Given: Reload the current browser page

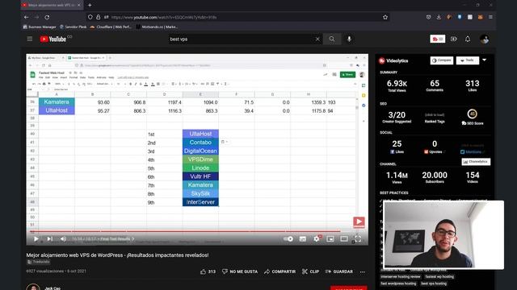Looking at the screenshot, I should (x=47, y=17).
